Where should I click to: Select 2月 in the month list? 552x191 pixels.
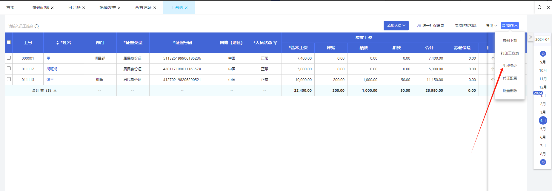[543, 104]
